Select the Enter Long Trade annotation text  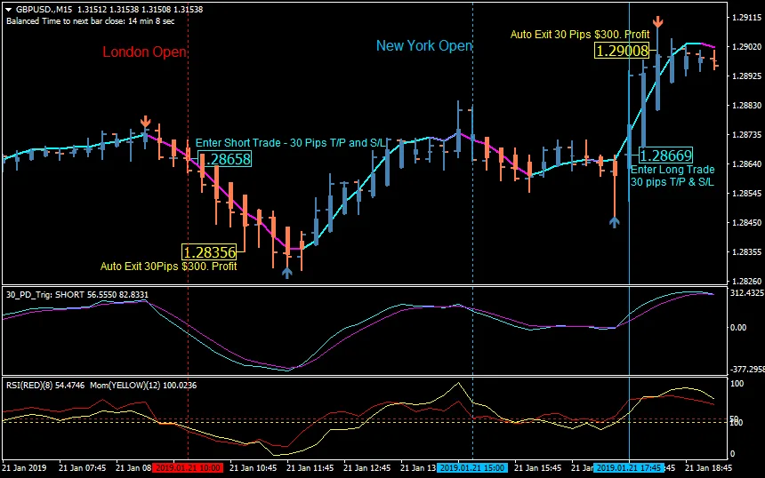coord(672,175)
